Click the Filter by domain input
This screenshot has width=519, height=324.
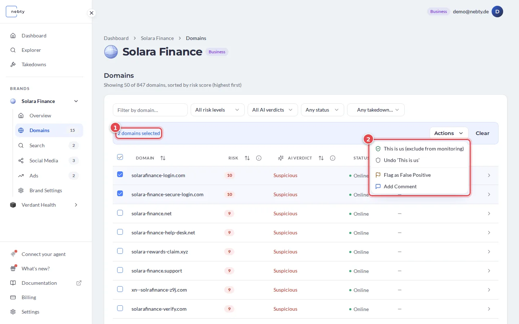point(150,110)
